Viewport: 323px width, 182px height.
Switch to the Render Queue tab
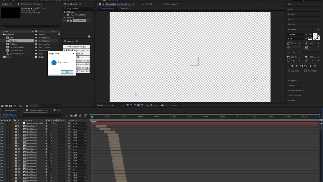pos(11,110)
